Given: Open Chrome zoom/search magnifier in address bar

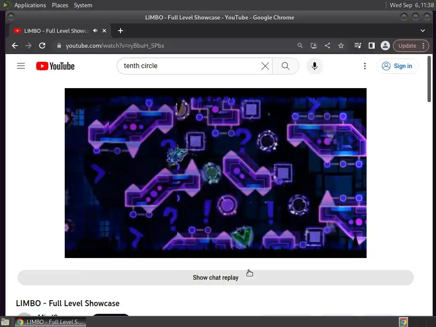Looking at the screenshot, I should (x=300, y=46).
